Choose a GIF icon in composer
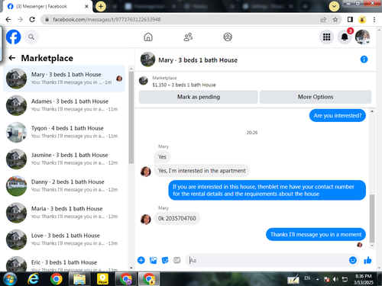382x286 pixels. tap(176, 260)
